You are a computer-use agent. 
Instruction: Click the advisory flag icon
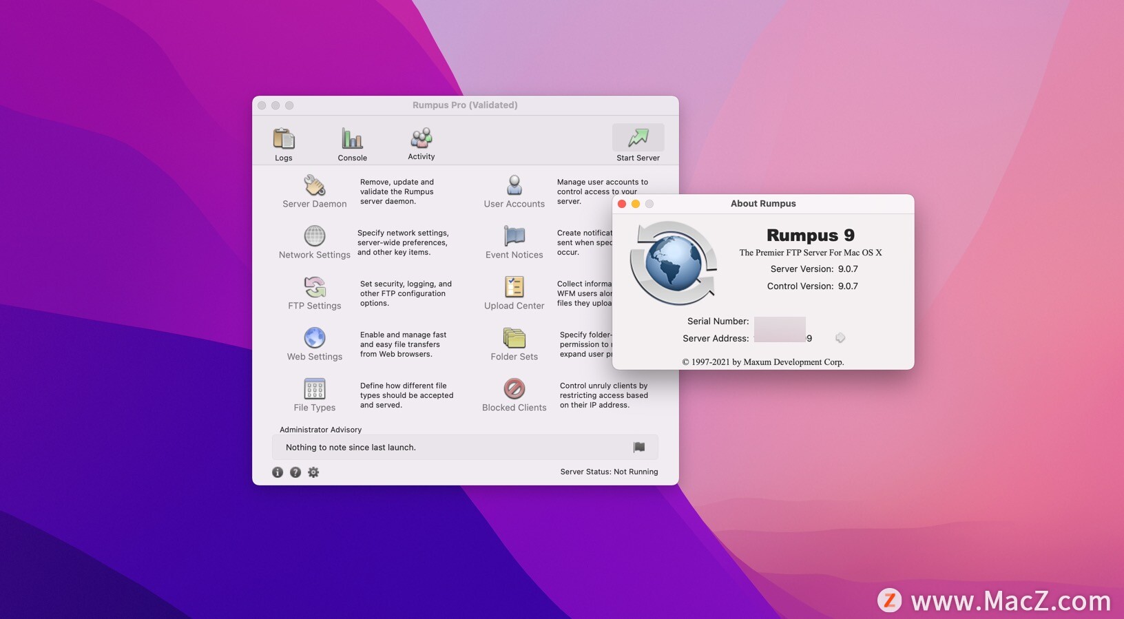tap(639, 448)
